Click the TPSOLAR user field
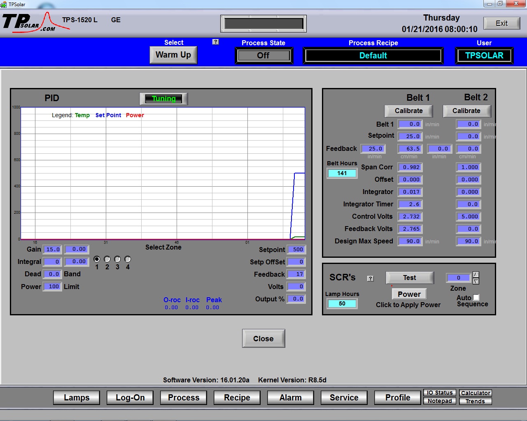The height and width of the screenshot is (421, 527). [484, 56]
